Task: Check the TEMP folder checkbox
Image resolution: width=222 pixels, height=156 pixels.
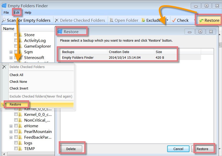Action: tap(16, 149)
